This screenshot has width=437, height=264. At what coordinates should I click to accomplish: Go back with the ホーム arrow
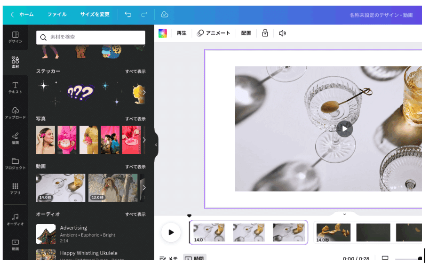click(x=12, y=15)
